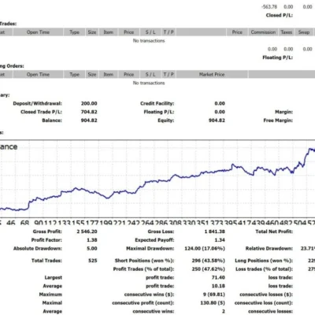Click the Market Price column header
Screen dimensions: 315x315
pos(212,75)
